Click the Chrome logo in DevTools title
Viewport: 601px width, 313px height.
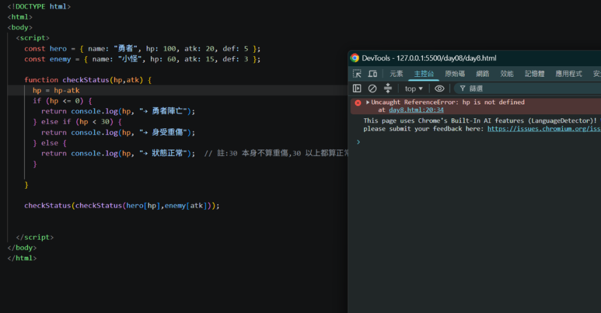pyautogui.click(x=355, y=58)
